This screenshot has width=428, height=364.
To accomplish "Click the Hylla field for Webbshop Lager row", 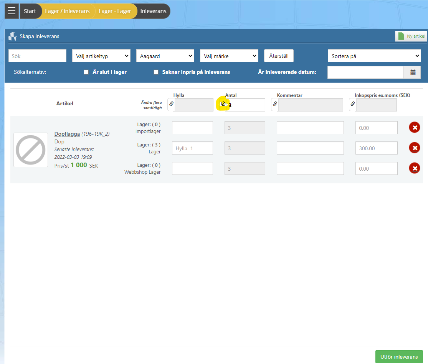I will click(x=192, y=168).
